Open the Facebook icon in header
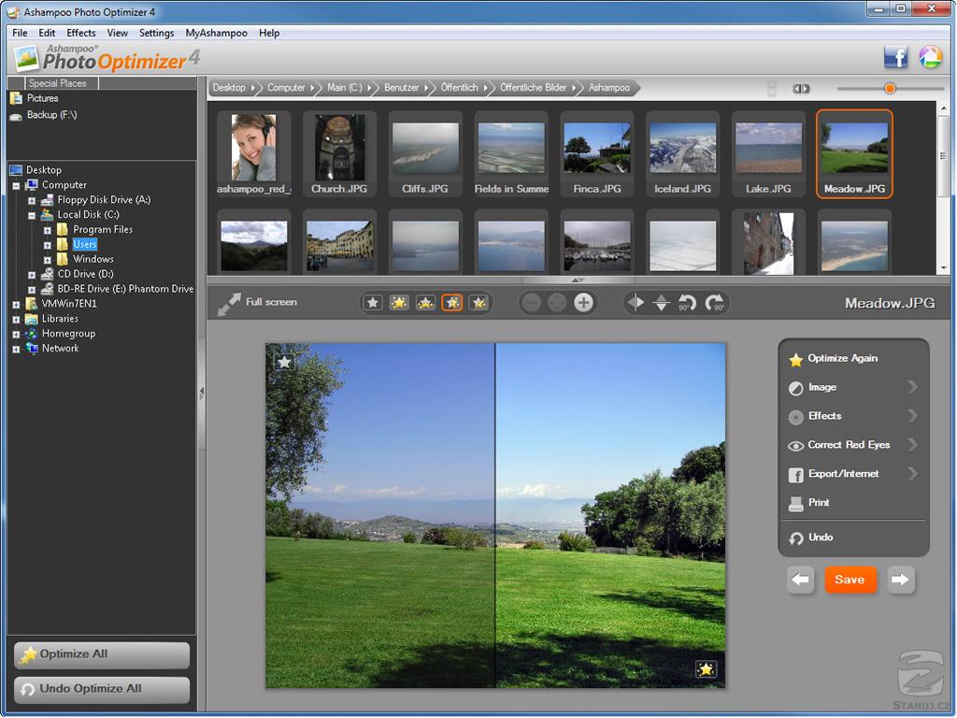 coord(896,58)
